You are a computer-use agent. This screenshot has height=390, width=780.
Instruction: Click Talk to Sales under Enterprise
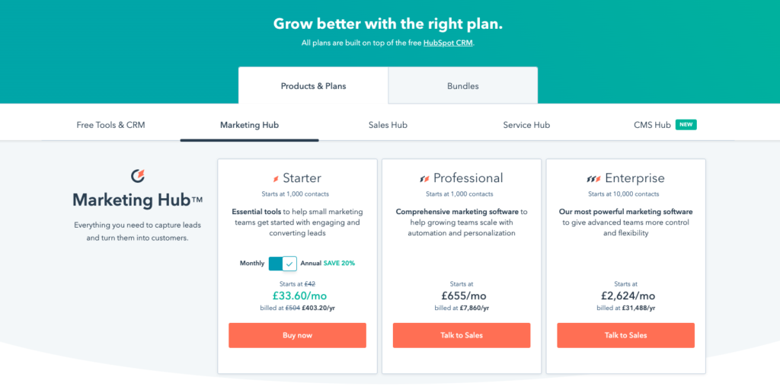(626, 335)
